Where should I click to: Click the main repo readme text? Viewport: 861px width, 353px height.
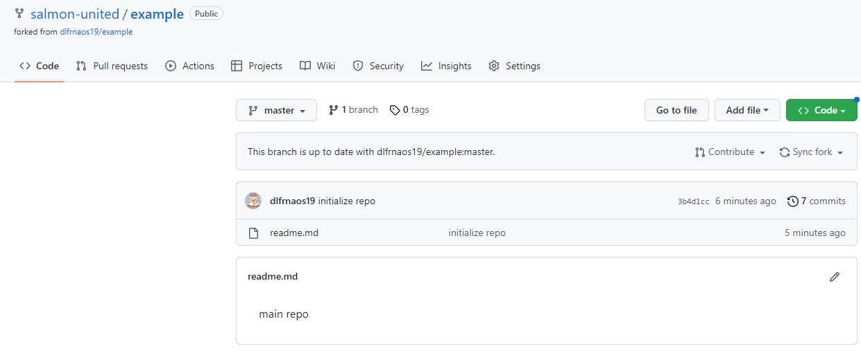(284, 314)
